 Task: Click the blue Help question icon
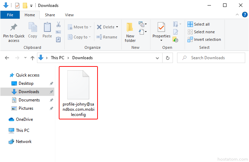pos(245,15)
